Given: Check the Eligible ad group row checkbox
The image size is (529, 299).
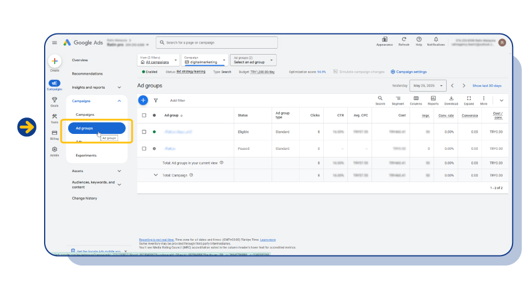Looking at the screenshot, I should pyautogui.click(x=144, y=132).
